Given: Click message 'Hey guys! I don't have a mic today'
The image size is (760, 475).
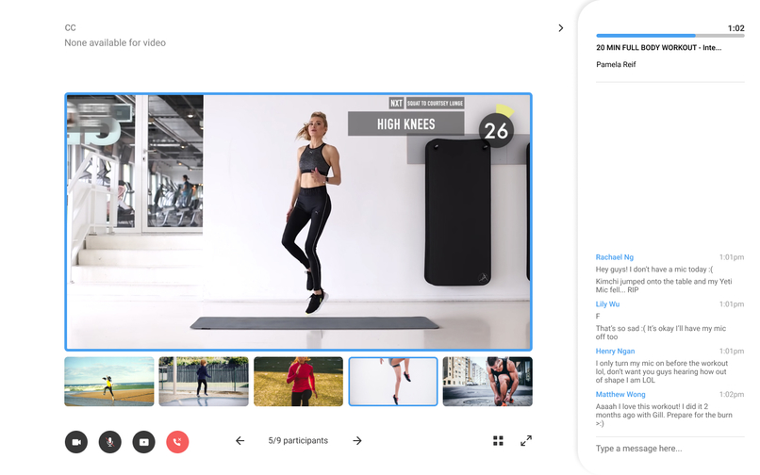Looking at the screenshot, I should point(654,269).
